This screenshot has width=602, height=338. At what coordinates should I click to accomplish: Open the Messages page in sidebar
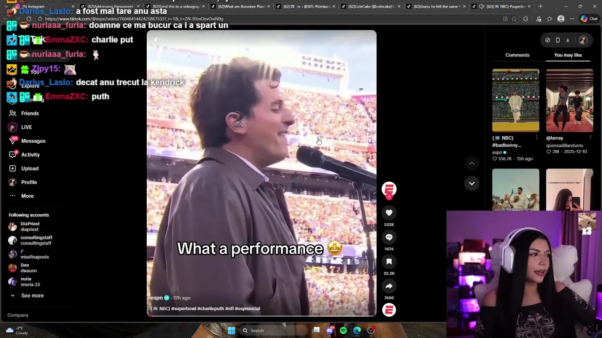(x=33, y=141)
